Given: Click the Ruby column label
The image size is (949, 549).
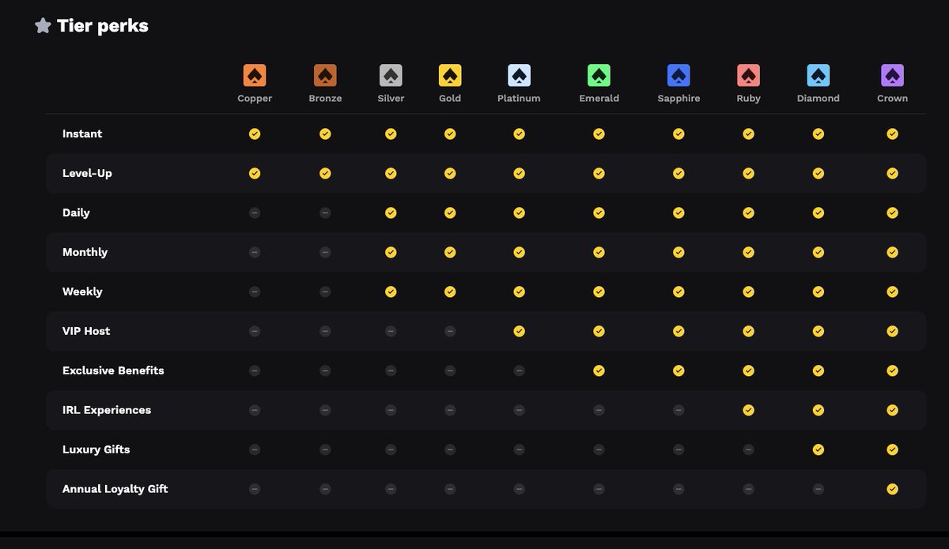Looking at the screenshot, I should click(748, 99).
